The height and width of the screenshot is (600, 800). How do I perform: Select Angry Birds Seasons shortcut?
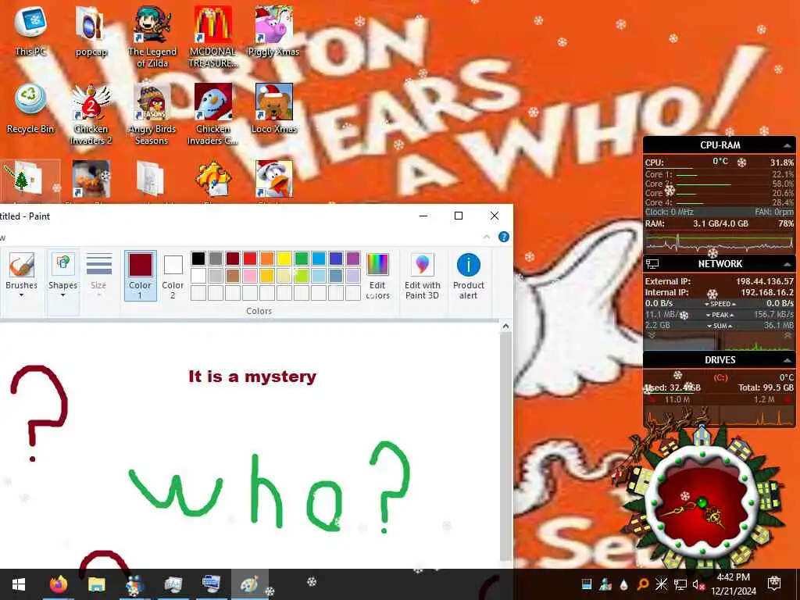point(152,114)
